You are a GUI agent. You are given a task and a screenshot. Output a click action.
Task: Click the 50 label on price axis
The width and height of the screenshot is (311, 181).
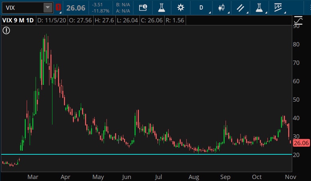point(296,100)
